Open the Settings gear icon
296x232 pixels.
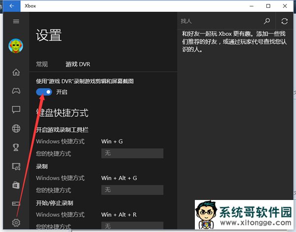(x=16, y=223)
